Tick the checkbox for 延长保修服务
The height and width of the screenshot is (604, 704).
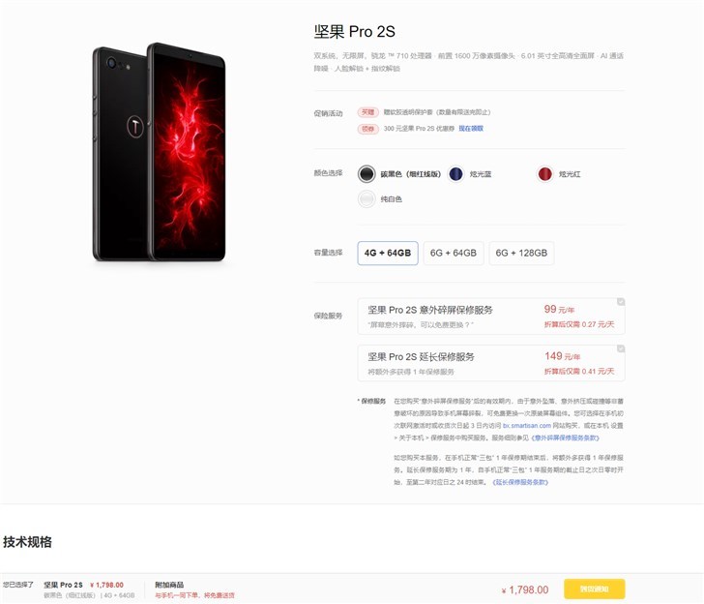point(621,348)
